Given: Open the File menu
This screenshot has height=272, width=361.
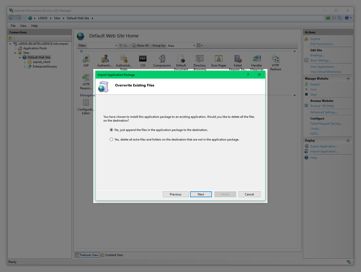Looking at the screenshot, I should (13, 26).
